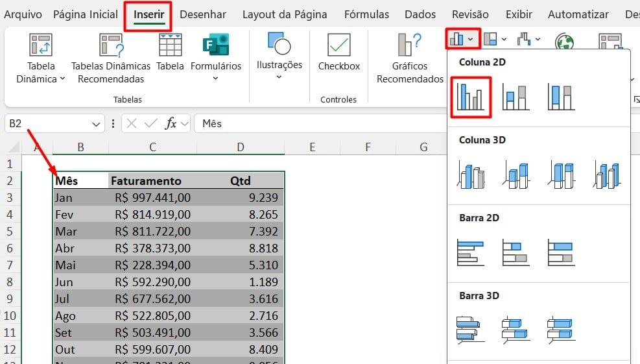Pick the 100% stacked column chart
Viewport: 640px width, 364px height.
click(561, 97)
